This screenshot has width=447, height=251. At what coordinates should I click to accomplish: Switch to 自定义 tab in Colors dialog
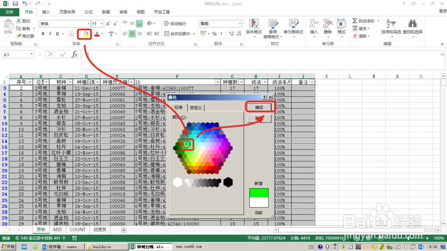coord(196,108)
